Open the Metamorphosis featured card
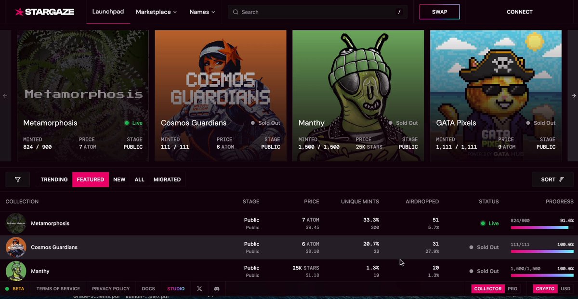 point(83,96)
